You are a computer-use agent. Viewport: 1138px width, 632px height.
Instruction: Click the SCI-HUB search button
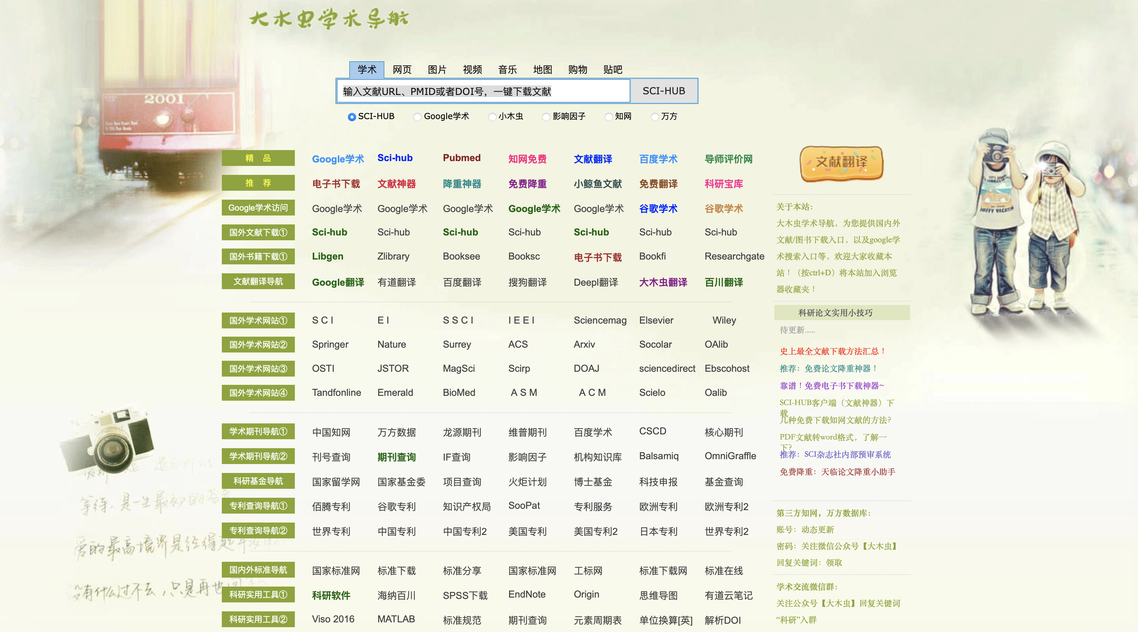[663, 91]
